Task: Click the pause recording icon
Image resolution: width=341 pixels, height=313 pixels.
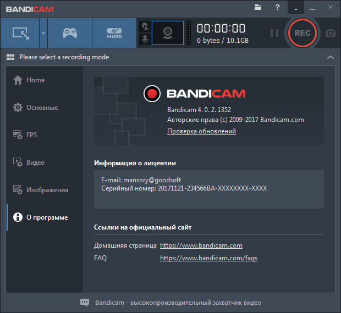Action: tap(274, 33)
